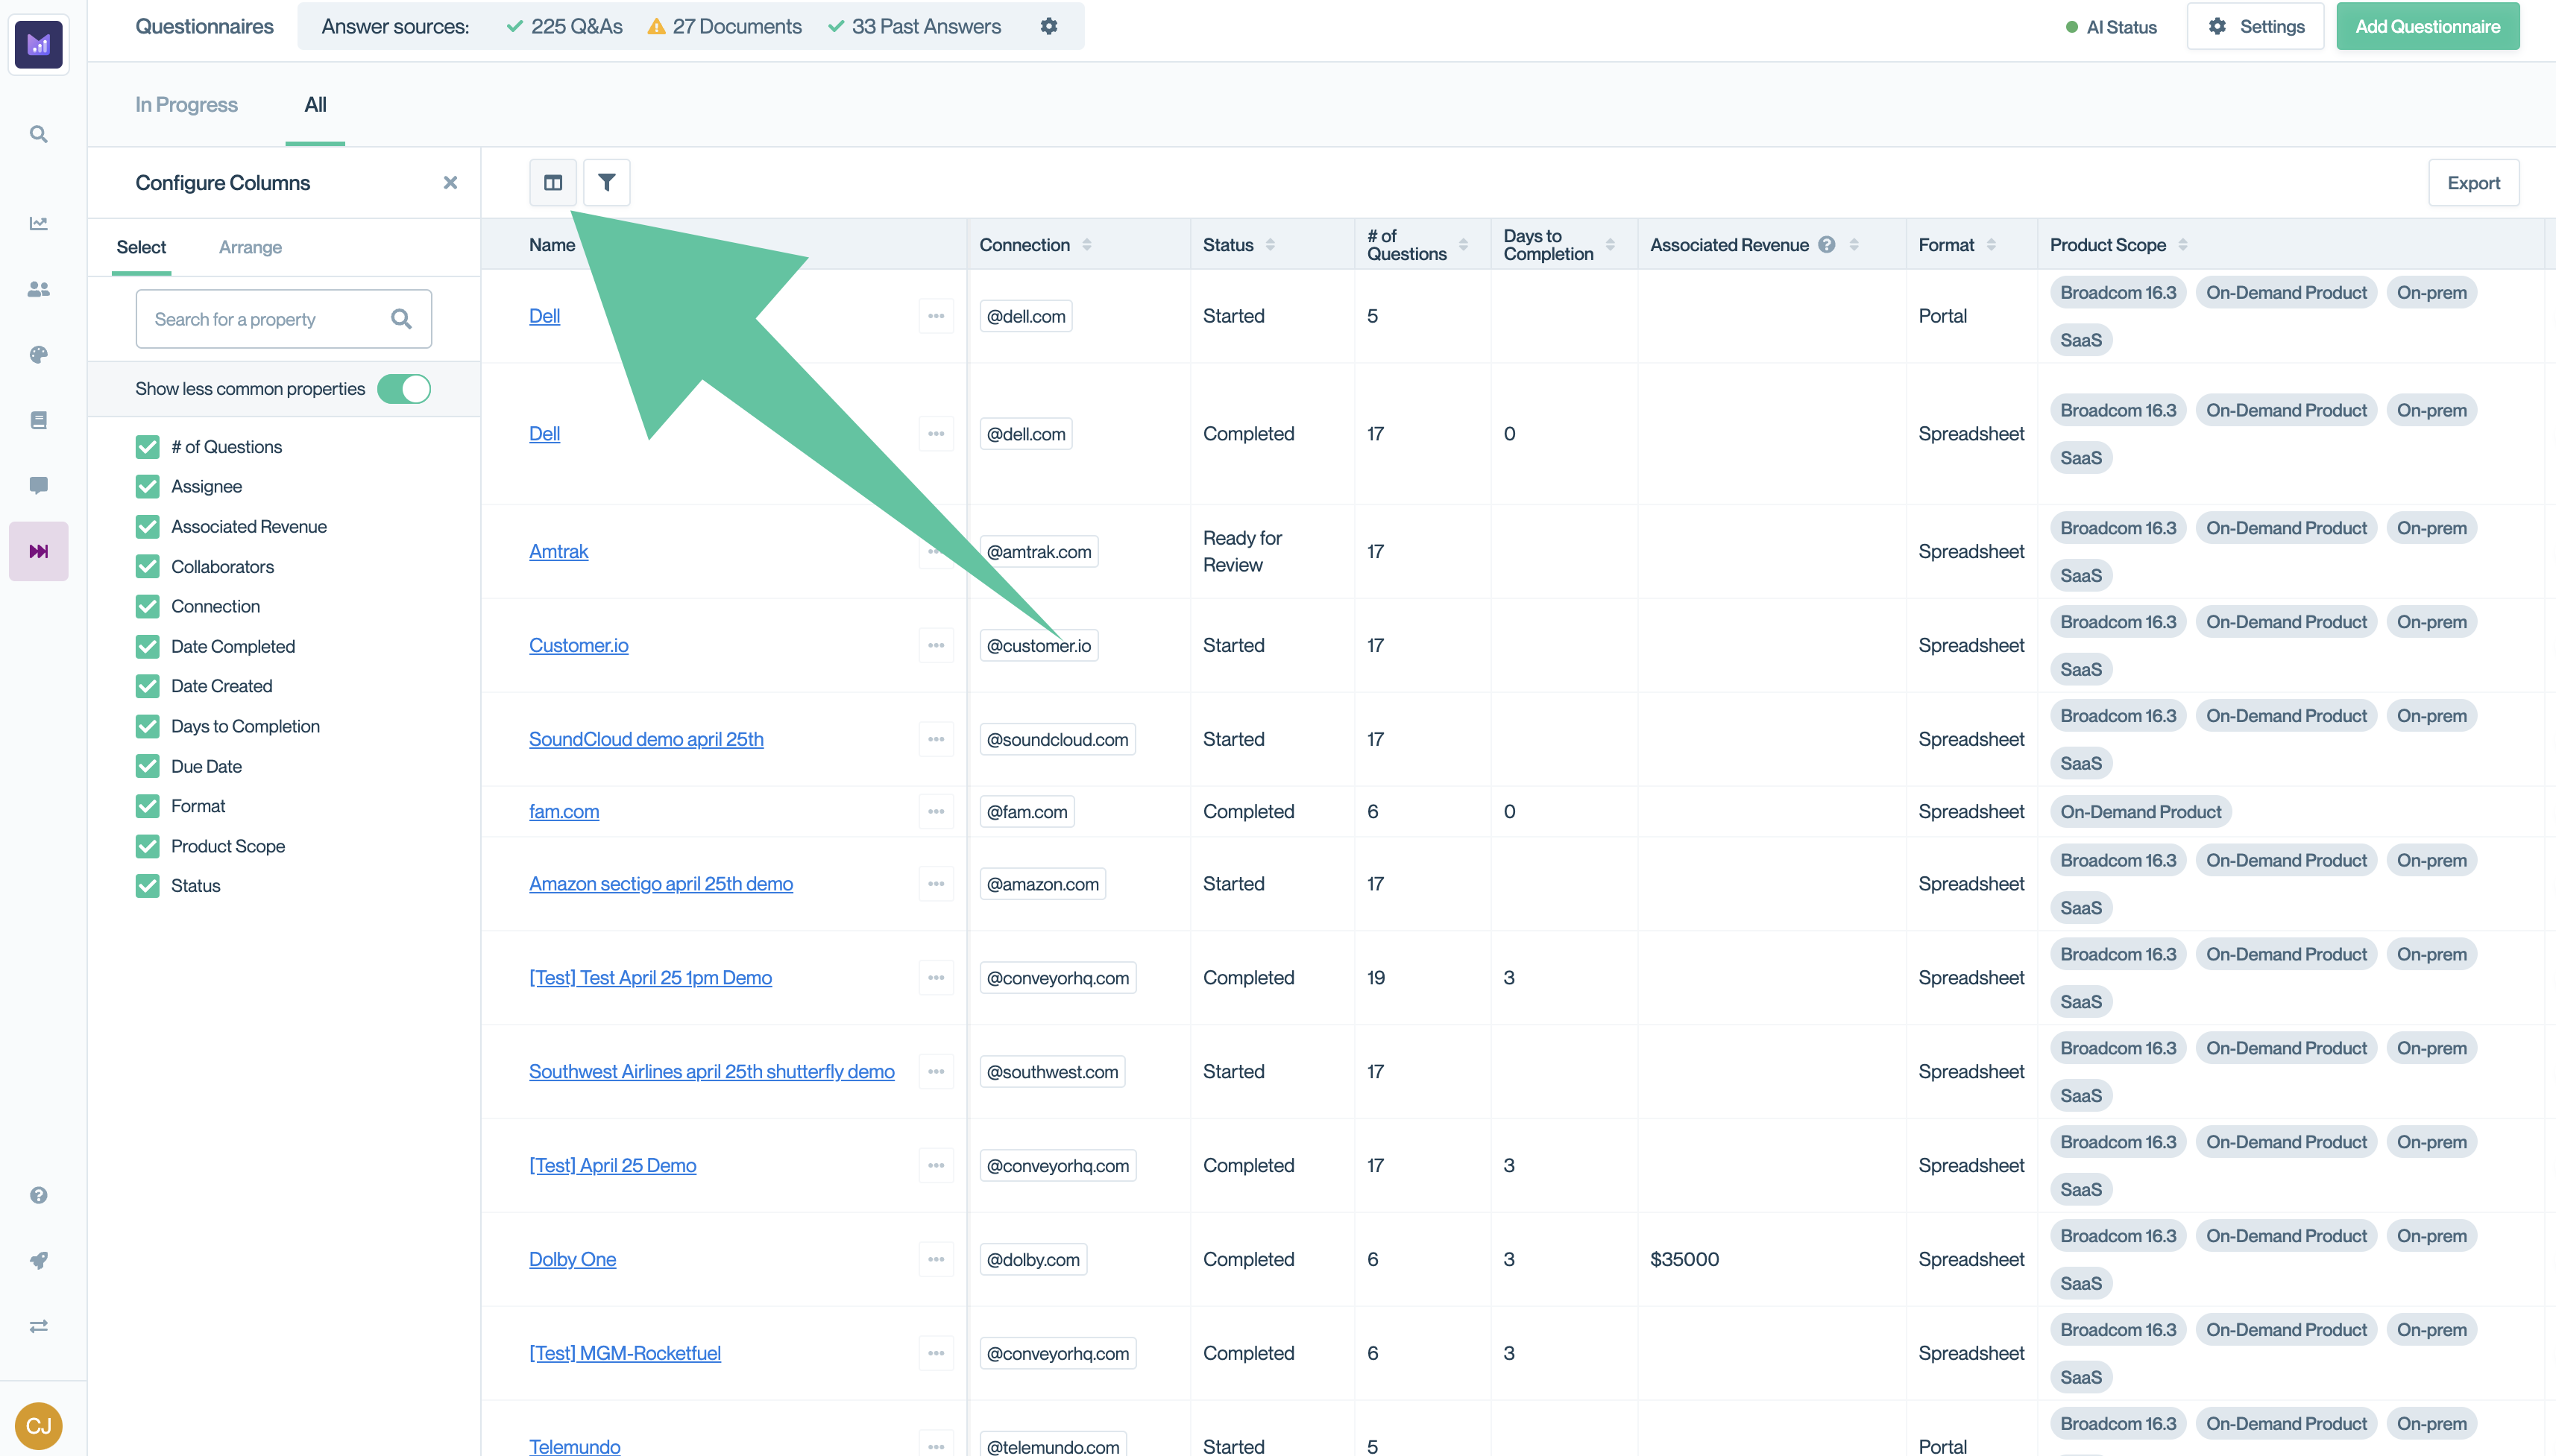Sort by Status column arrows
Screen dimensions: 2556x1456
click(1270, 244)
